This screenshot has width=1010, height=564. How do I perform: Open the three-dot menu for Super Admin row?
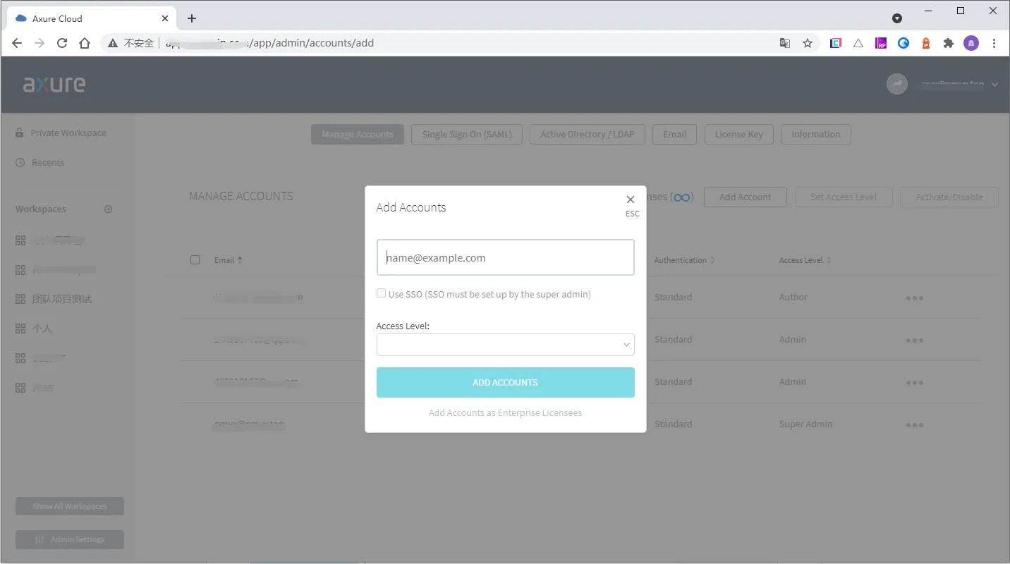tap(915, 425)
